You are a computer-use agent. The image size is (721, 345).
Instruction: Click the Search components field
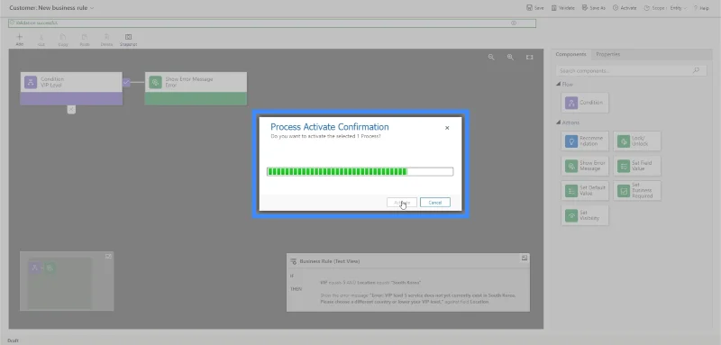(x=632, y=71)
